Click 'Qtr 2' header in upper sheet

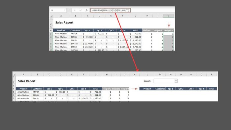pos(99,30)
